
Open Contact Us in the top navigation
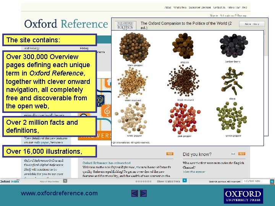[219, 7]
